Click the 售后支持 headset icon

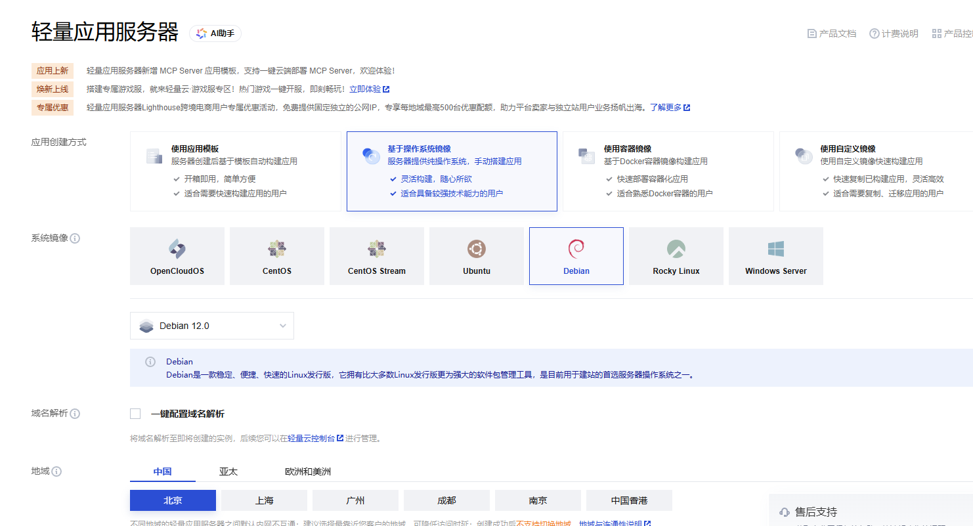(785, 512)
